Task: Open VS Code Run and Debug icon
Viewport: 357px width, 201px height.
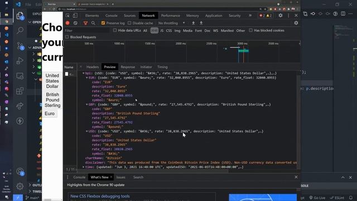Action: point(20,61)
